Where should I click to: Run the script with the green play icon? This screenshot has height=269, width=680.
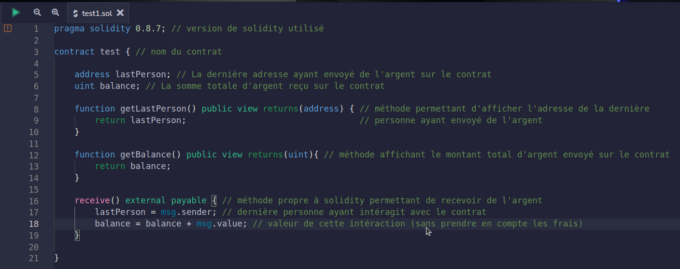pyautogui.click(x=16, y=13)
